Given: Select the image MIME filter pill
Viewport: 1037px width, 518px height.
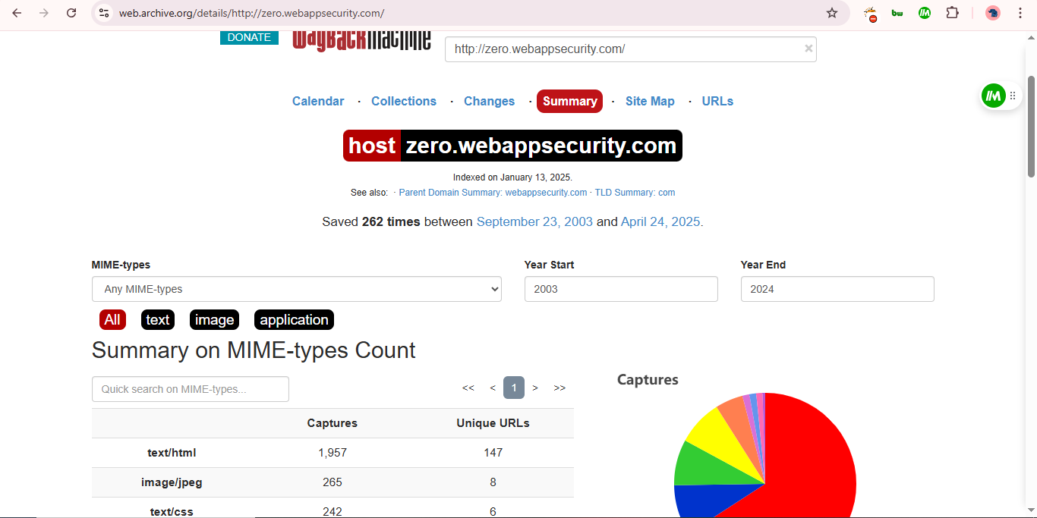Looking at the screenshot, I should [x=214, y=320].
